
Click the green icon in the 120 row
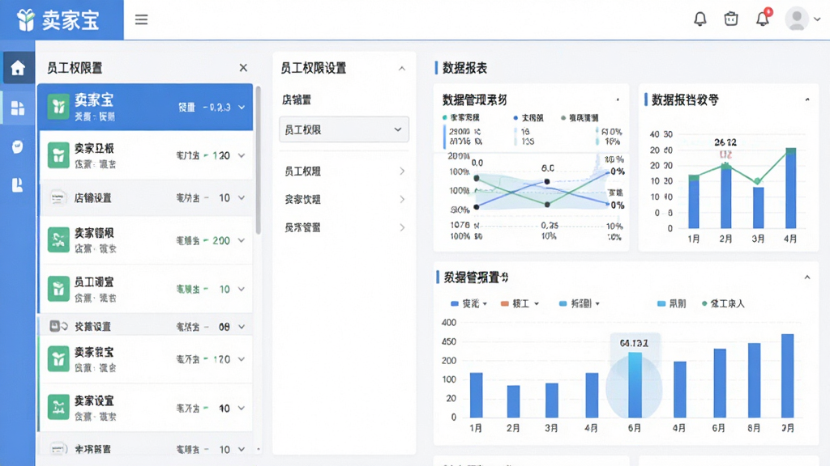click(x=58, y=155)
